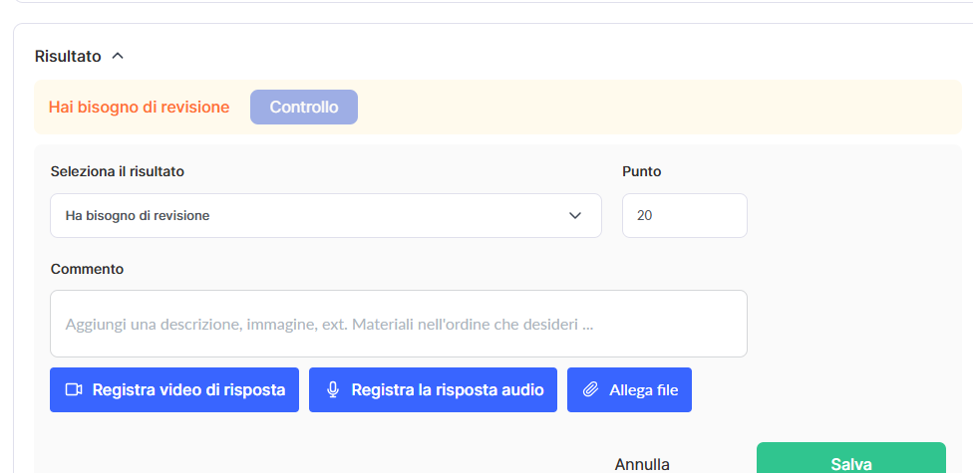Image resolution: width=973 pixels, height=473 pixels.
Task: Click the orange Hai bisogno di revisione status
Action: (139, 107)
